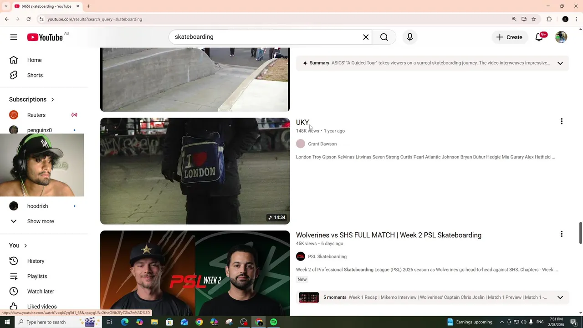Screen dimensions: 583x328
Task: Reload the page with the refresh icon
Action: point(28,19)
